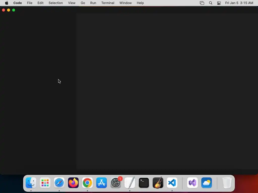Click the date and time display

pos(239,3)
